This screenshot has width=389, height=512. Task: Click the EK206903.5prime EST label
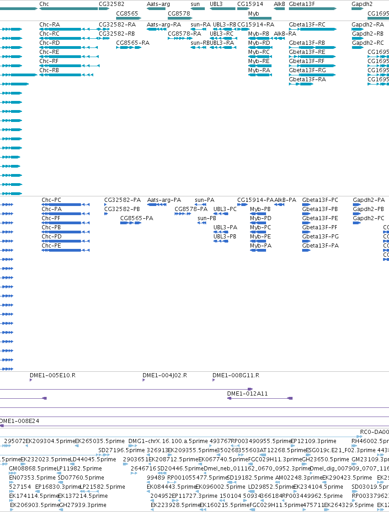tap(35, 505)
